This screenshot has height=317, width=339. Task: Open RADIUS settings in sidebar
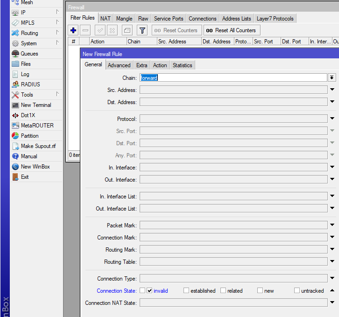30,85
